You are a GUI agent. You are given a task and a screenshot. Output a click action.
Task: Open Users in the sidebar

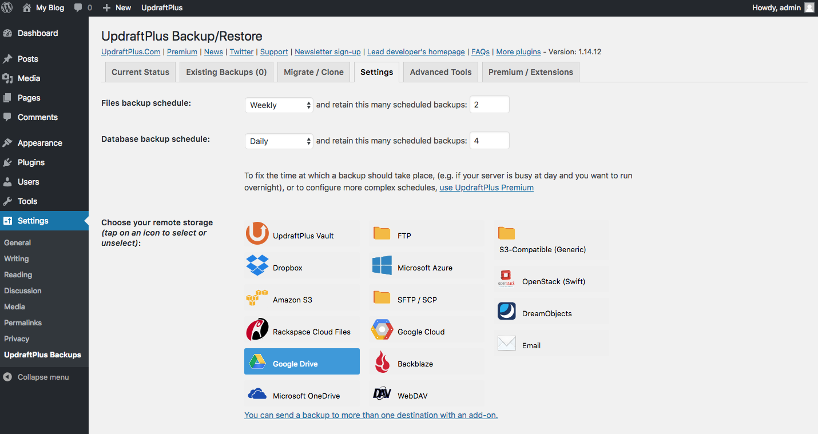[44, 182]
